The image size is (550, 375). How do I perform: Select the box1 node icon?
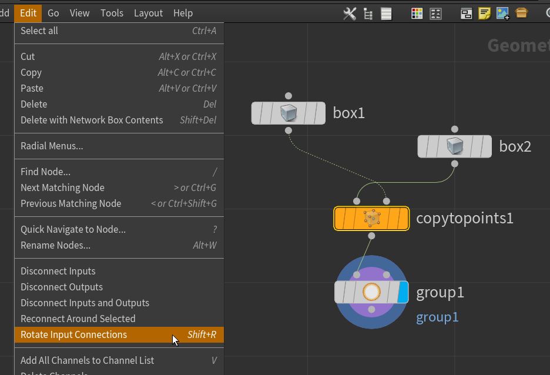(x=289, y=113)
